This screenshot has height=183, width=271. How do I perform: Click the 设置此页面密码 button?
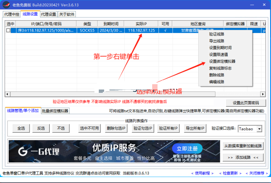(246, 103)
